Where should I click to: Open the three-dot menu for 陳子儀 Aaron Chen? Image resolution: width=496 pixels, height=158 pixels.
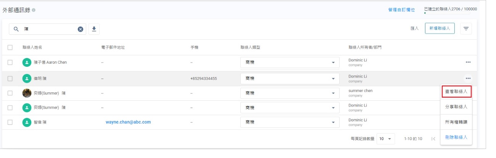coord(468,62)
